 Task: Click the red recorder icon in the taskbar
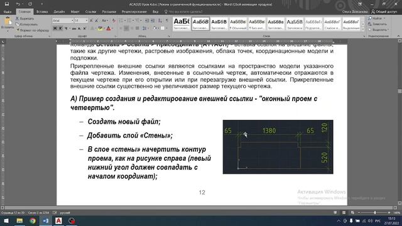click(x=72, y=220)
